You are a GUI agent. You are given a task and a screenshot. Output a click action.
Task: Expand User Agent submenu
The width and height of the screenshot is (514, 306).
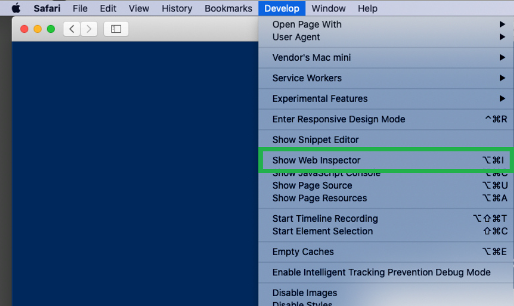(x=386, y=37)
